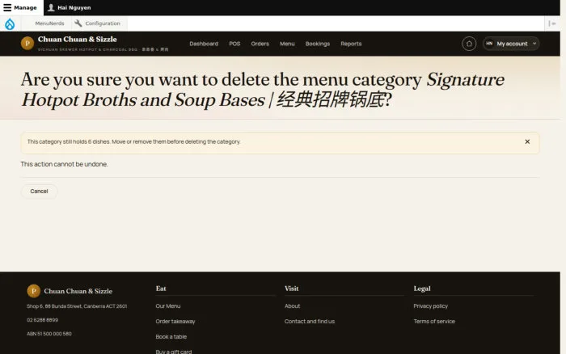Open the Orders nav item

(x=260, y=44)
